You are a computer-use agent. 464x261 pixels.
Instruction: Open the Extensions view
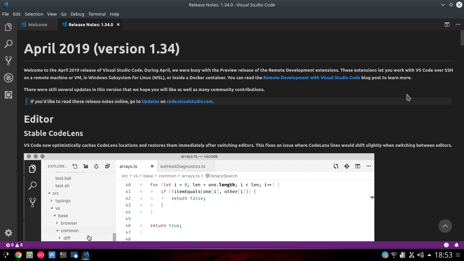coord(8,95)
